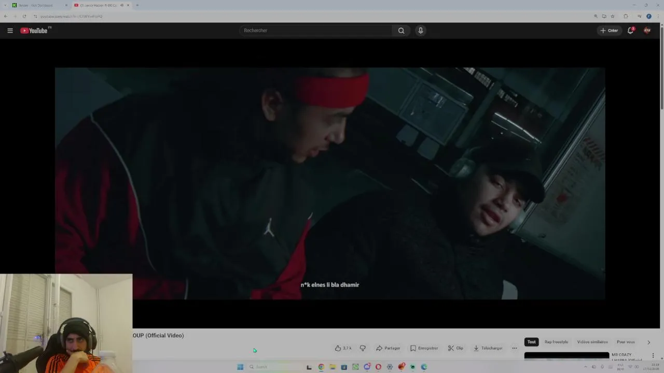Viewport: 664px width, 373px height.
Task: Open Opera browser from the taskbar
Action: tap(378, 367)
